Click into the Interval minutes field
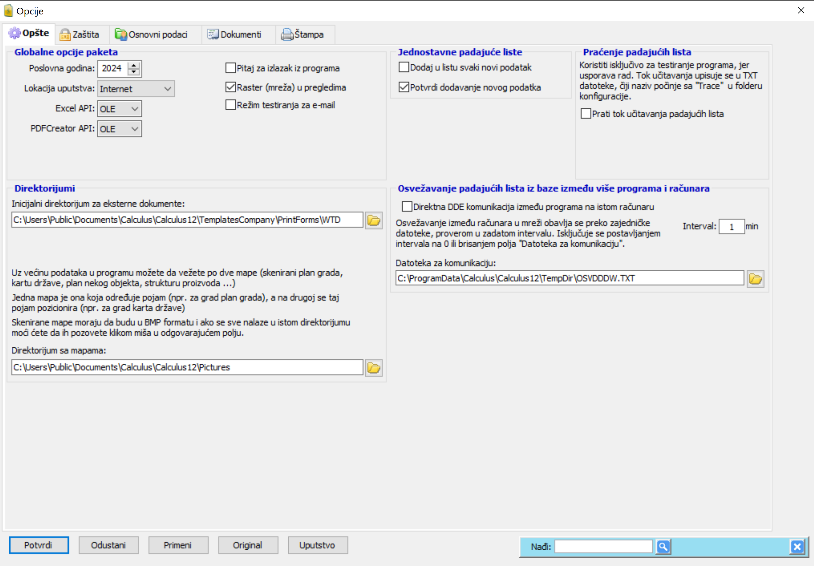The height and width of the screenshot is (566, 814). (731, 227)
